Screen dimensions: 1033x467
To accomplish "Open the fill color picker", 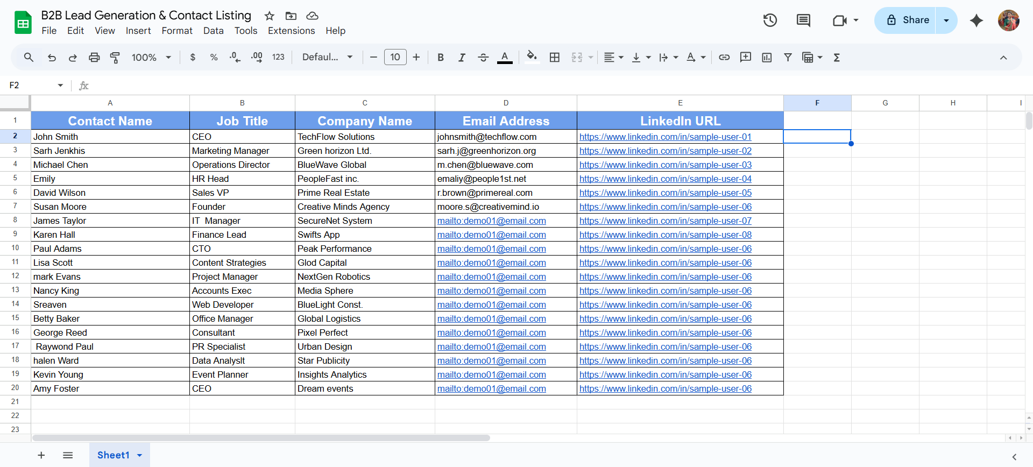I will (x=532, y=57).
